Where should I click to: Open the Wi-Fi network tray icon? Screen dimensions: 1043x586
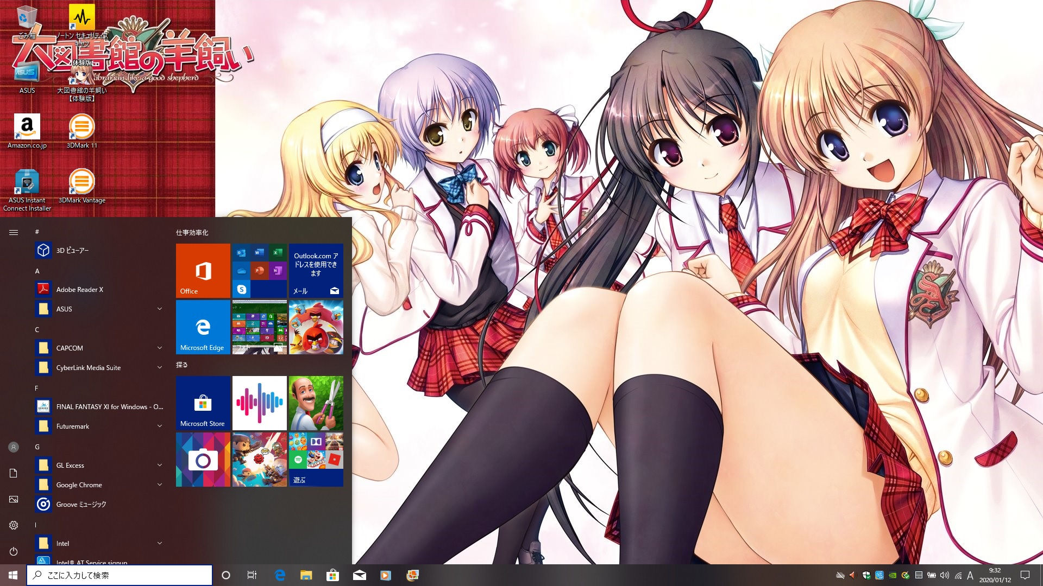(x=958, y=575)
